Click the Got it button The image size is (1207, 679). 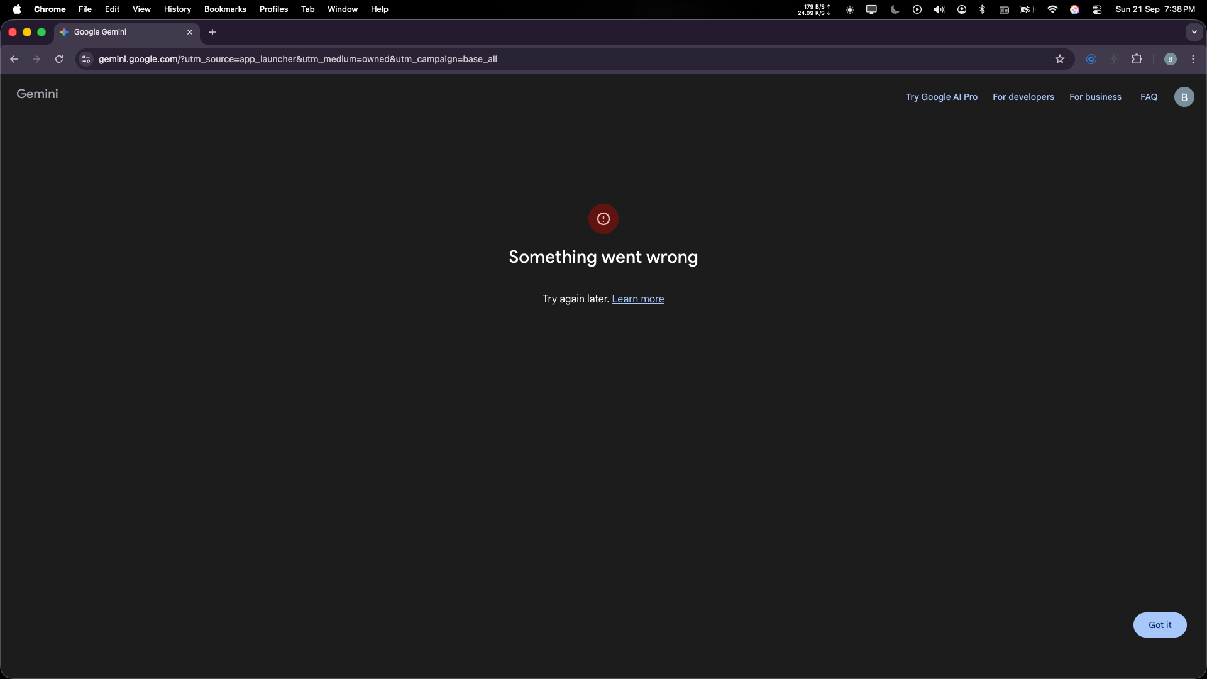(1159, 625)
